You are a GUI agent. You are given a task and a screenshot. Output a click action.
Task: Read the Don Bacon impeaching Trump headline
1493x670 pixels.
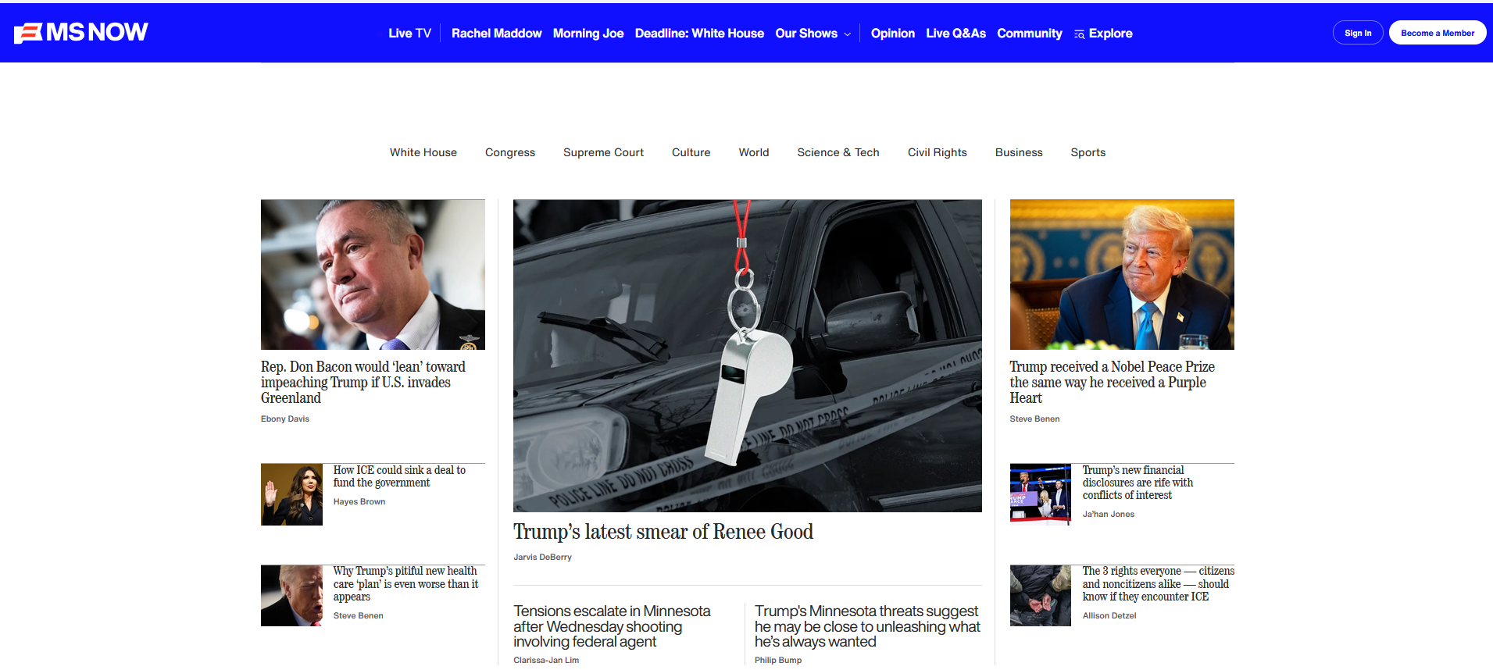tap(363, 383)
